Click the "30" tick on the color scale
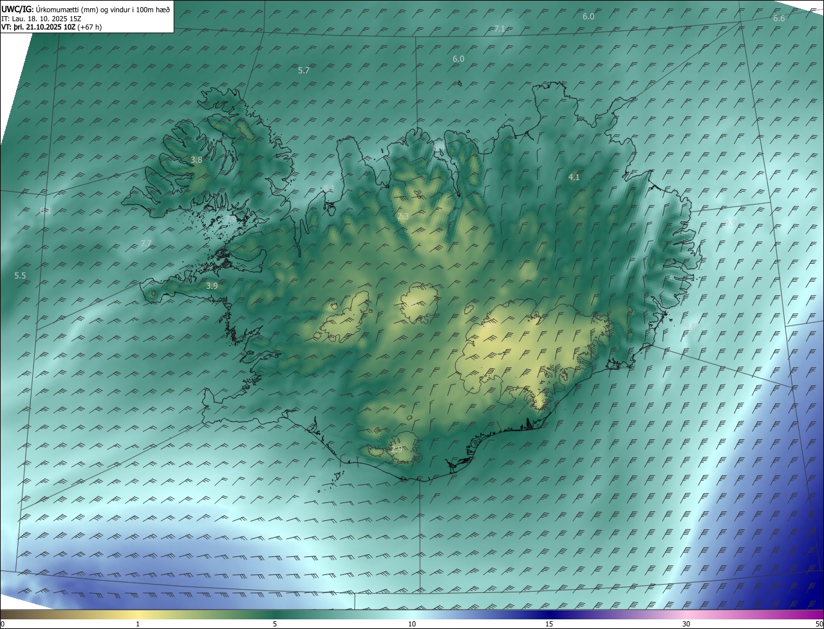824x629 pixels. [x=686, y=624]
